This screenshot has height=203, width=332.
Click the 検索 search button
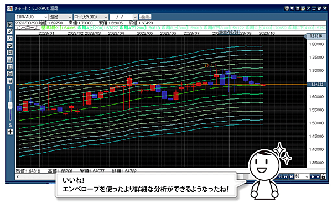145,17
